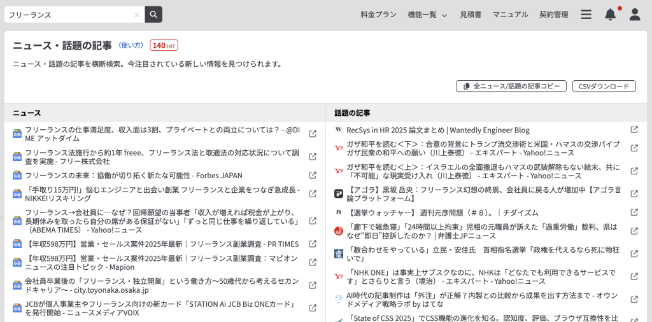The height and width of the screenshot is (322, 652).
Task: Open the (使い方) help link
Action: 131,45
